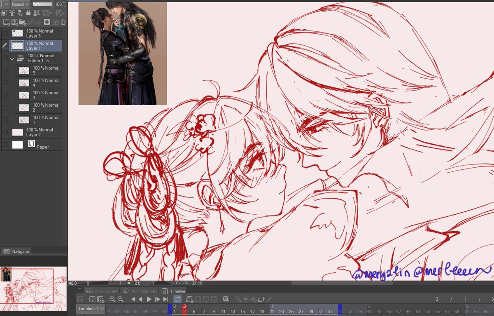The width and height of the screenshot is (494, 316).
Task: Click the Set as Draft Layer icon
Action: tap(20, 13)
